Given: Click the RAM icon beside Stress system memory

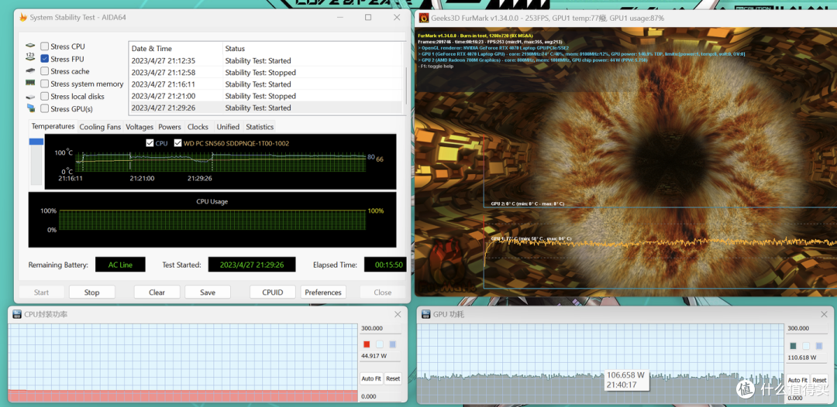Looking at the screenshot, I should (x=30, y=83).
